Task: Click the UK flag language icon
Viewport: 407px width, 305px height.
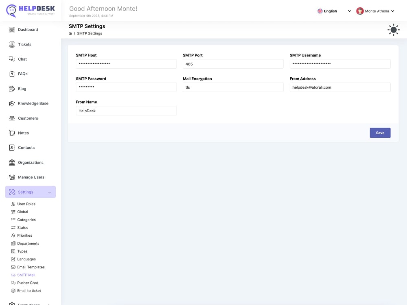Action: tap(320, 11)
